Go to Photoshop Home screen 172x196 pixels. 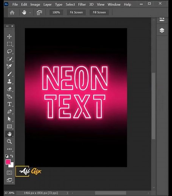point(12,12)
